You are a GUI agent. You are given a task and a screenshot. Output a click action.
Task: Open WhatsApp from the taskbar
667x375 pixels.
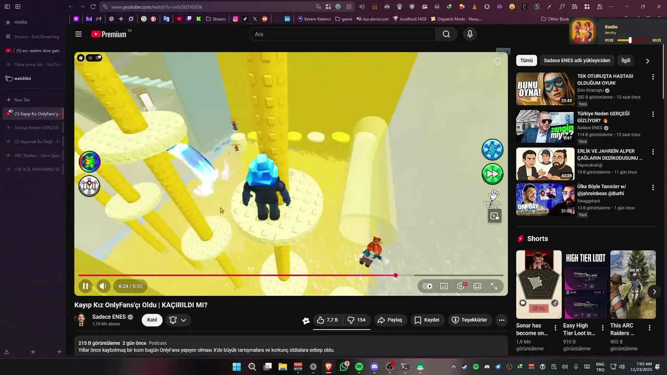coord(344,367)
